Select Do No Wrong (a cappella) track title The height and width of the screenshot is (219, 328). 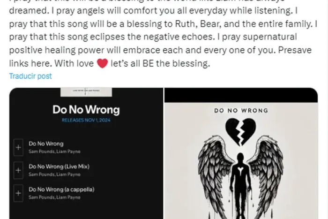(61, 189)
